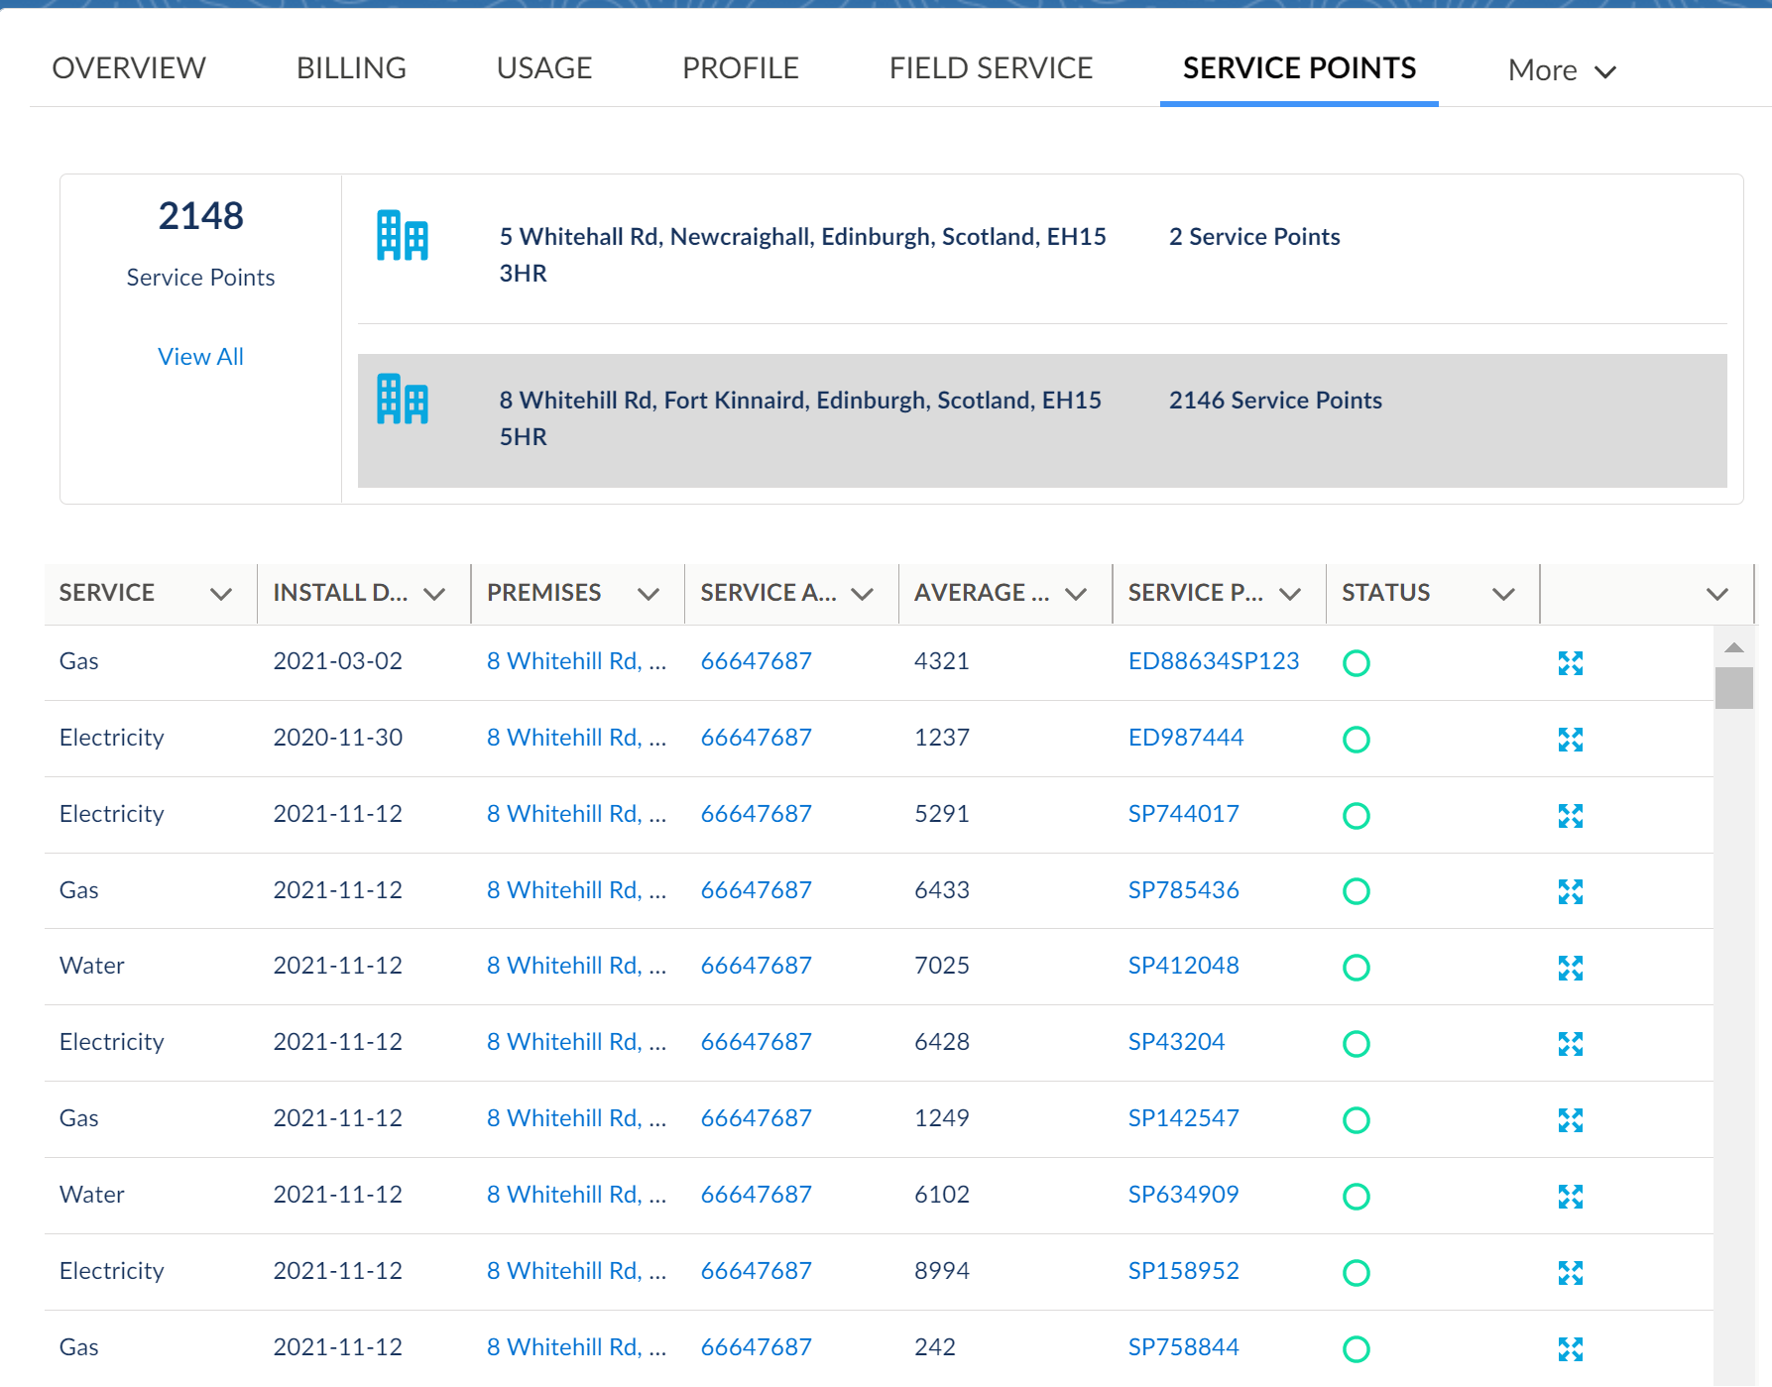Open service point SP412048 link
The width and height of the screenshot is (1772, 1387).
tap(1183, 966)
